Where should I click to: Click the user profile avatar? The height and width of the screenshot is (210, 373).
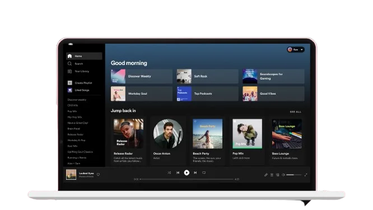pos(290,49)
